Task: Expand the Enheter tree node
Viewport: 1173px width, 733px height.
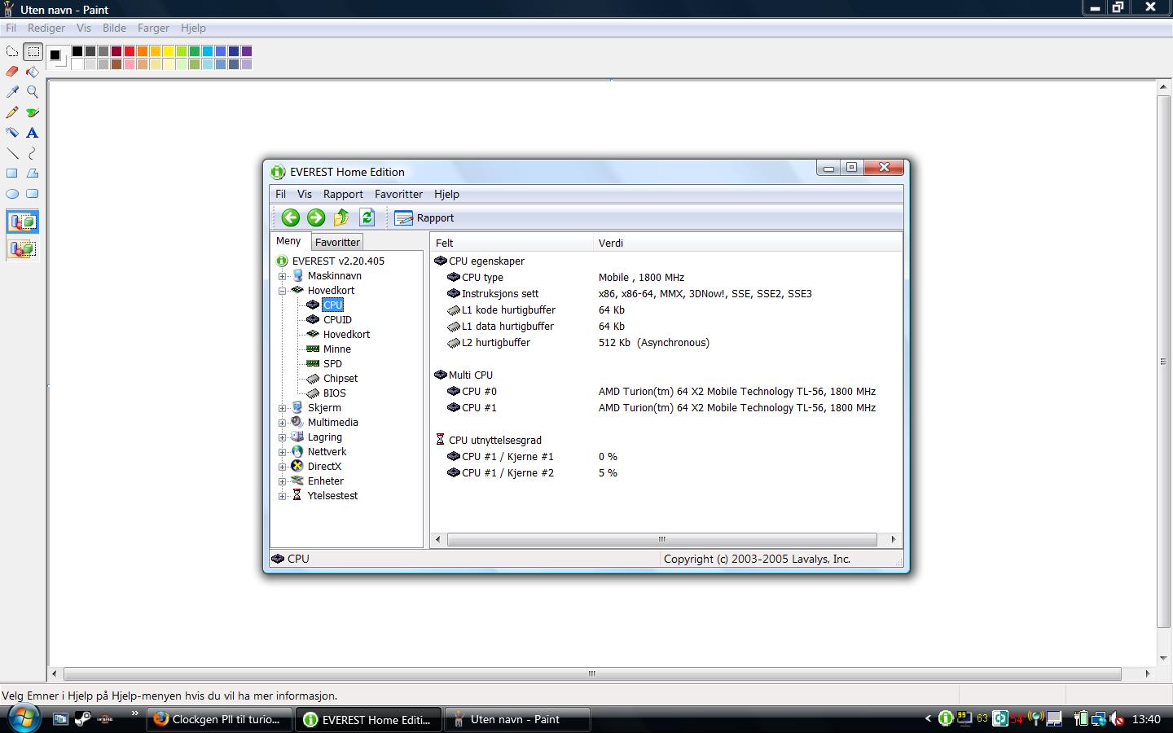Action: tap(282, 481)
